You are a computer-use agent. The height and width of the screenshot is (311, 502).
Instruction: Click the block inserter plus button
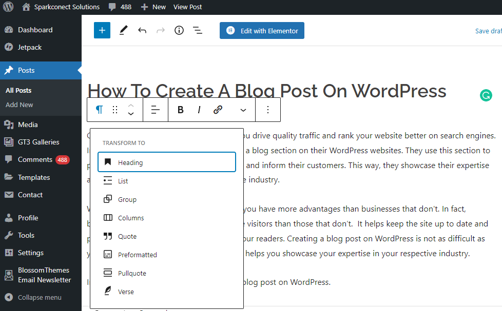[x=102, y=30]
